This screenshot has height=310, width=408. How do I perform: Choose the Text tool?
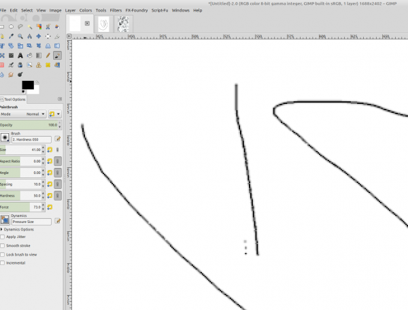tap(20, 55)
